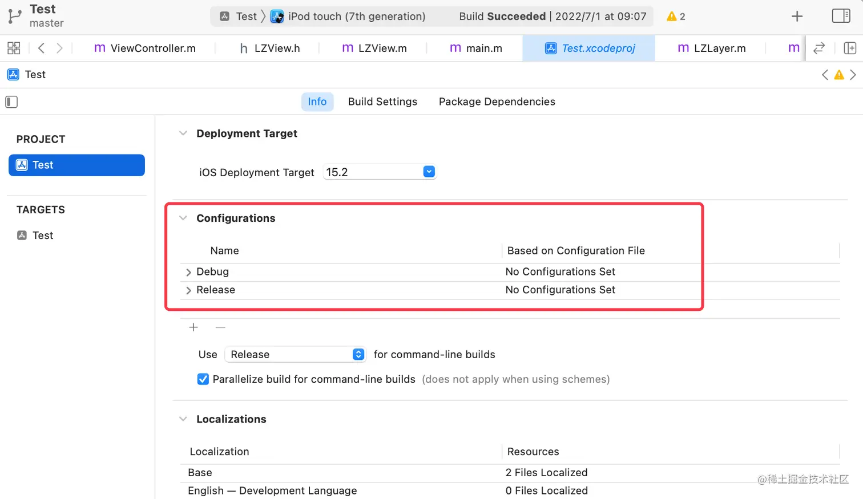The image size is (863, 499).
Task: Add a new tab with plus button
Action: [797, 17]
